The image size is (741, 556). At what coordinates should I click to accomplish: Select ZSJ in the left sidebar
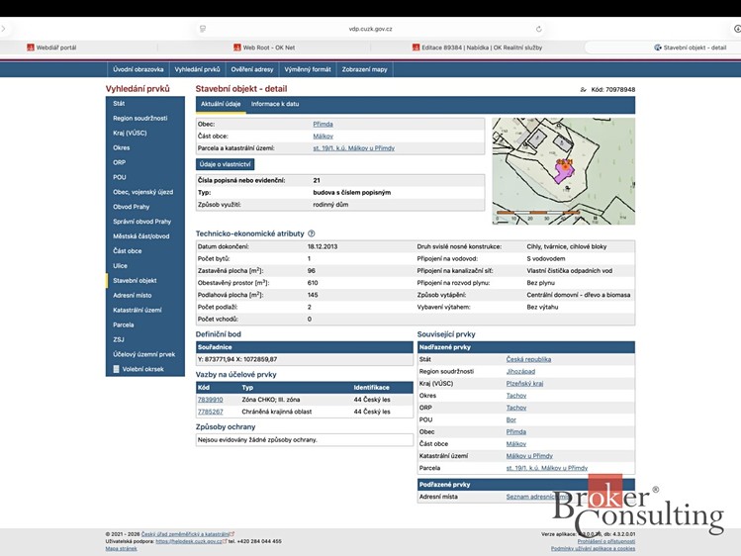[145, 339]
